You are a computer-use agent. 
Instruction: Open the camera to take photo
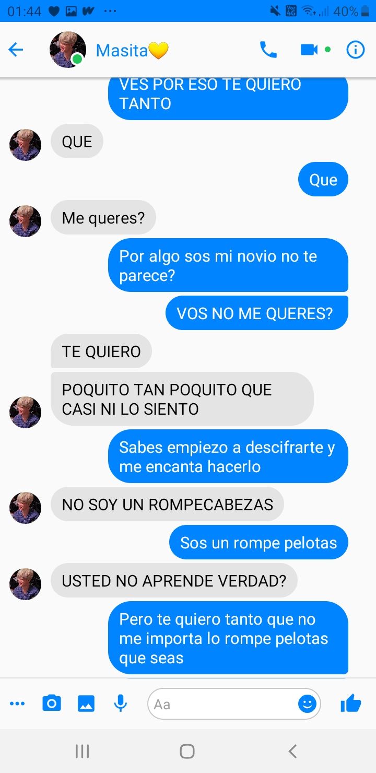tap(51, 704)
